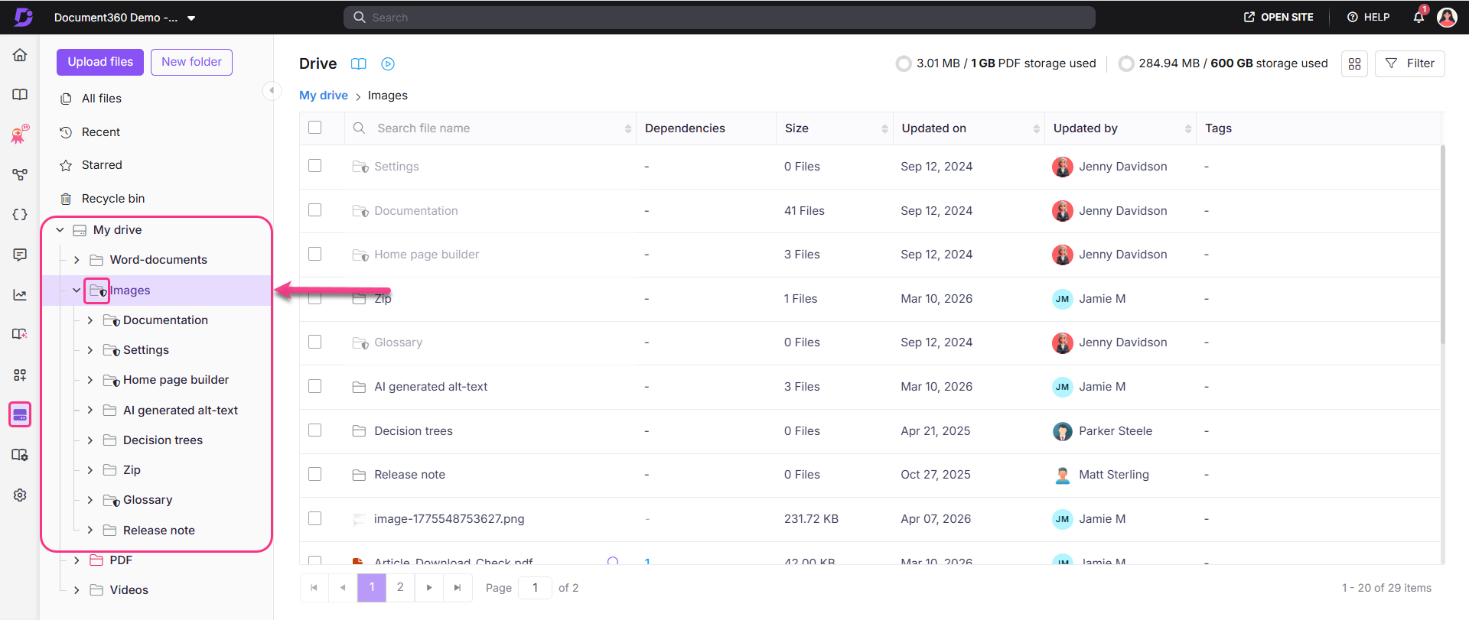Open the Widgets grid icon in sidebar

pyautogui.click(x=20, y=375)
